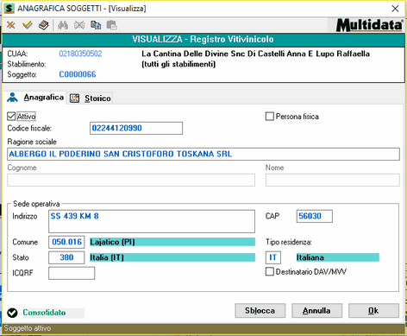Click the Consolidato status check icon

12,313
